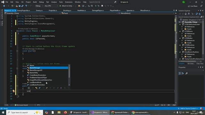Switch to the Git Changes panel tab
The image size is (205, 115).
tap(191, 64)
